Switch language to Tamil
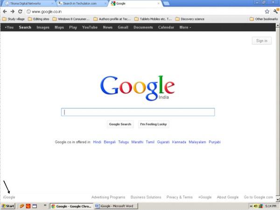 (150, 142)
